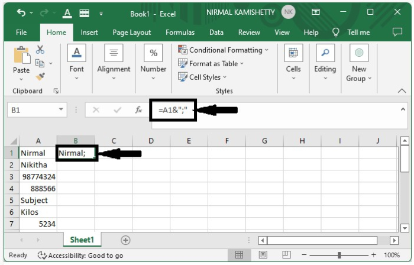
Task: Open the Alignment group dropdown
Action: coord(114,62)
